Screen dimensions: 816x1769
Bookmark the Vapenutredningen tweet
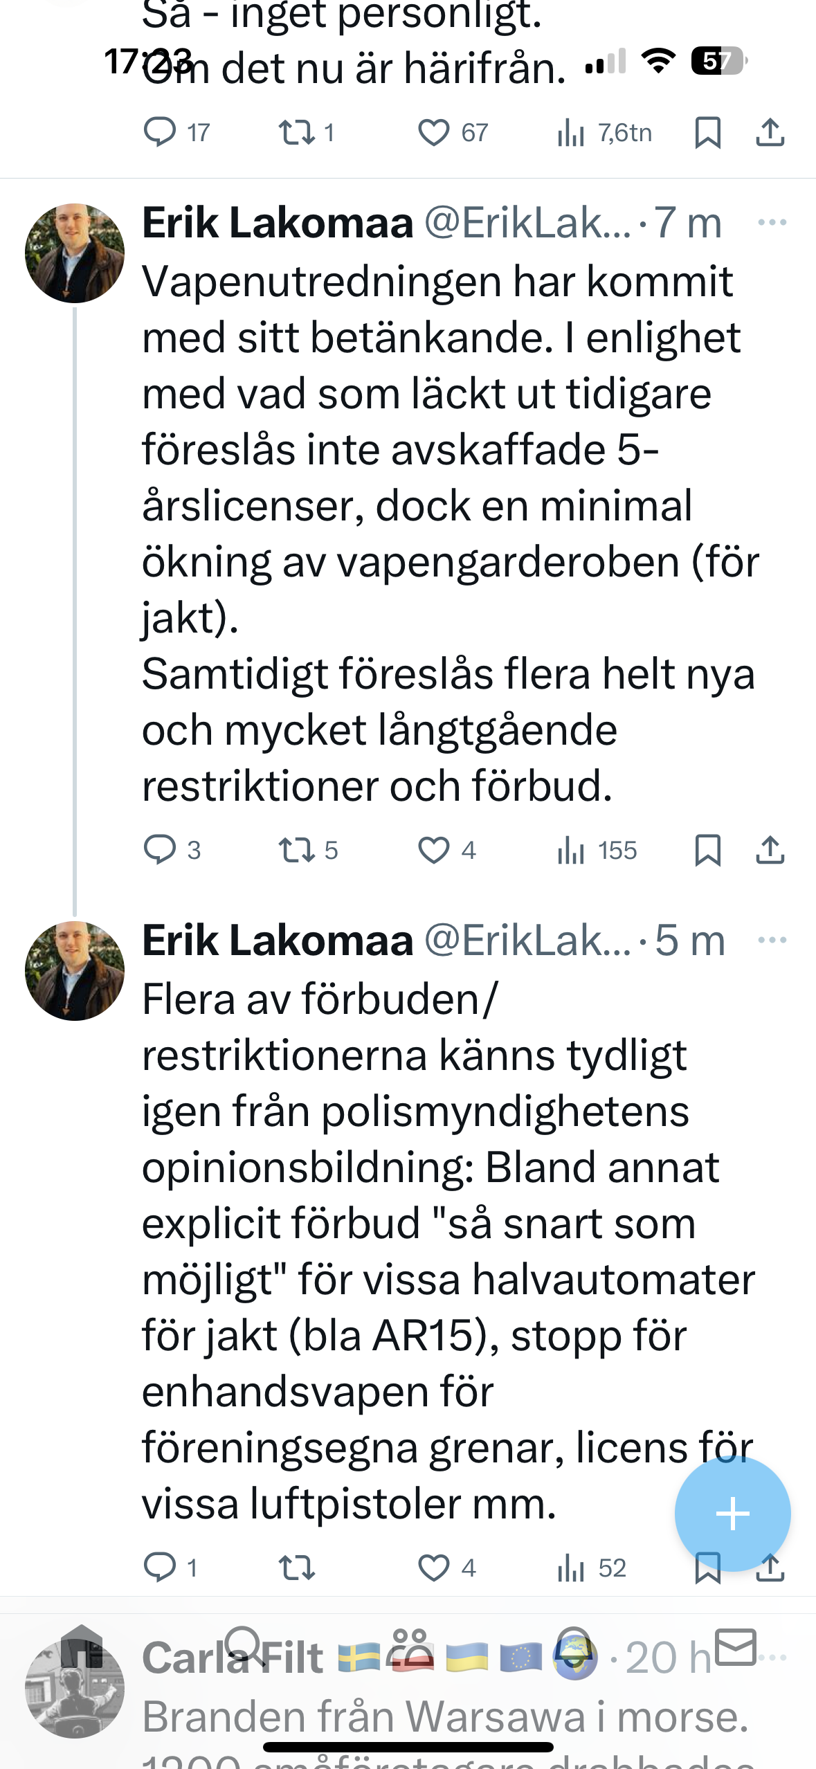coord(707,850)
